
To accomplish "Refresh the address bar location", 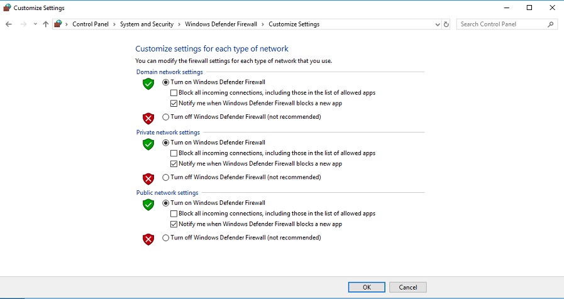I will click(446, 24).
